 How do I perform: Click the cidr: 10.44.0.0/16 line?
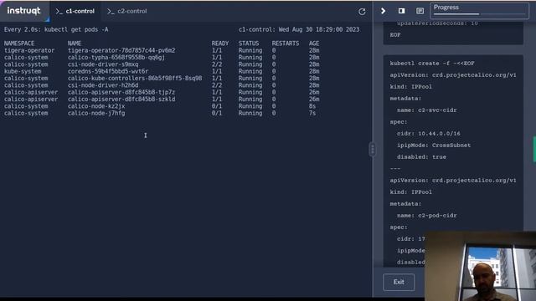[x=428, y=134]
